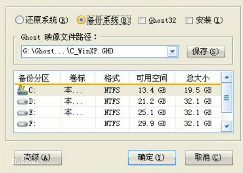The height and width of the screenshot is (173, 243).
Task: Click the 保存(S) button
Action: pyautogui.click(x=206, y=52)
